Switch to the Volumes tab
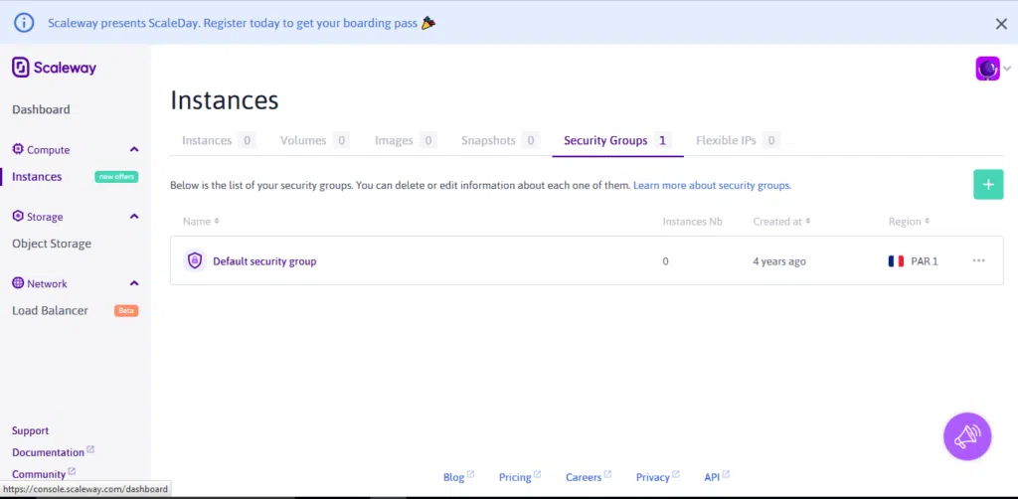The width and height of the screenshot is (1018, 499). click(303, 141)
